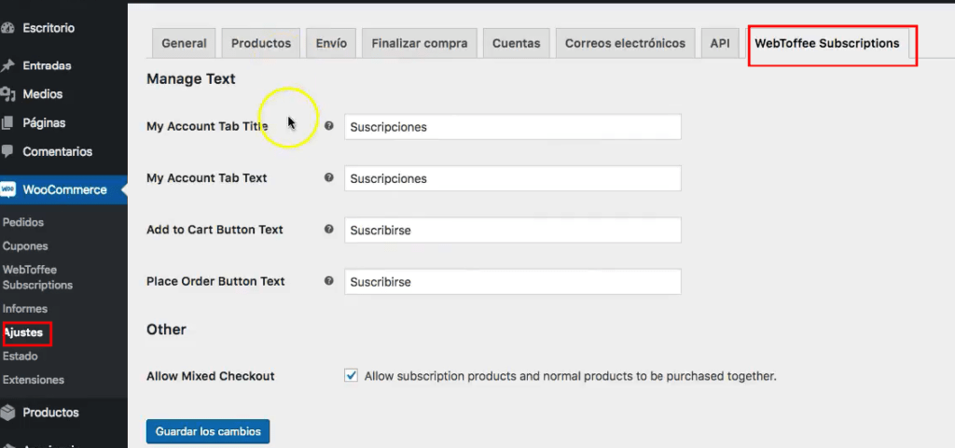The width and height of the screenshot is (955, 448).
Task: Click the Allow Mixed Checkout label
Action: (210, 376)
